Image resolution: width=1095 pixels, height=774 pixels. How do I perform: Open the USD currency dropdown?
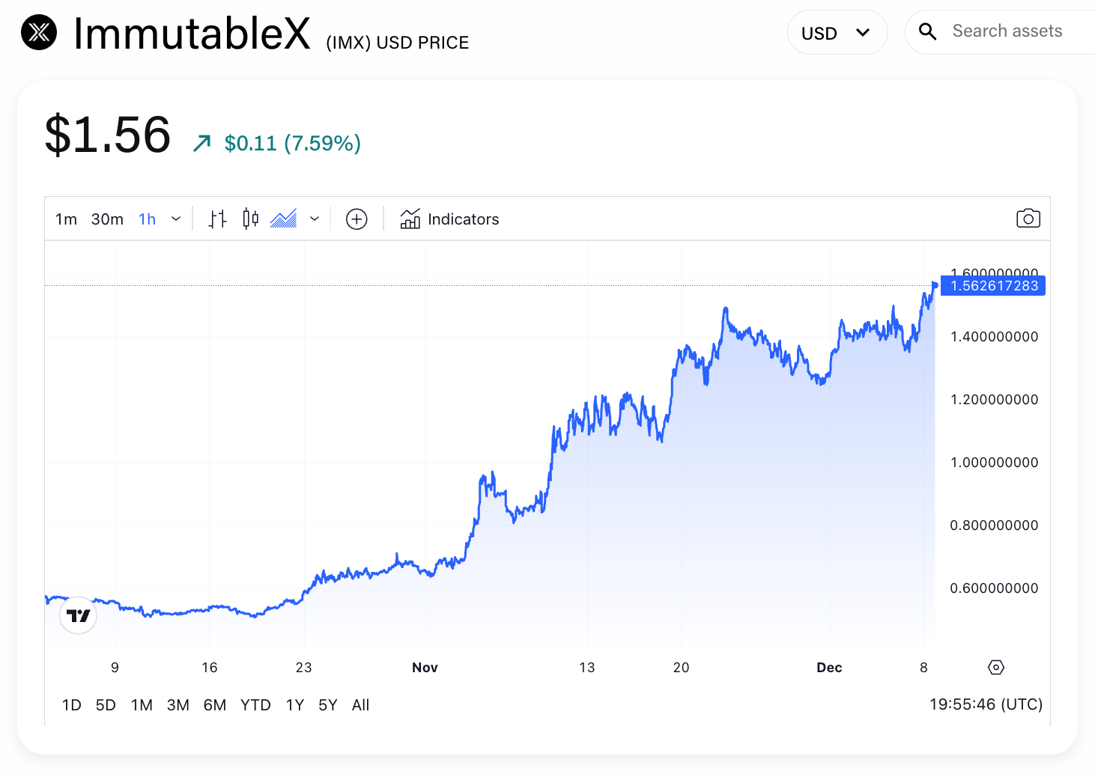(x=837, y=32)
